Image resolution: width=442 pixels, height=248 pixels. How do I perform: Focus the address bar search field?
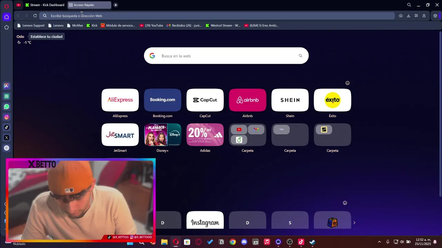tap(217, 15)
